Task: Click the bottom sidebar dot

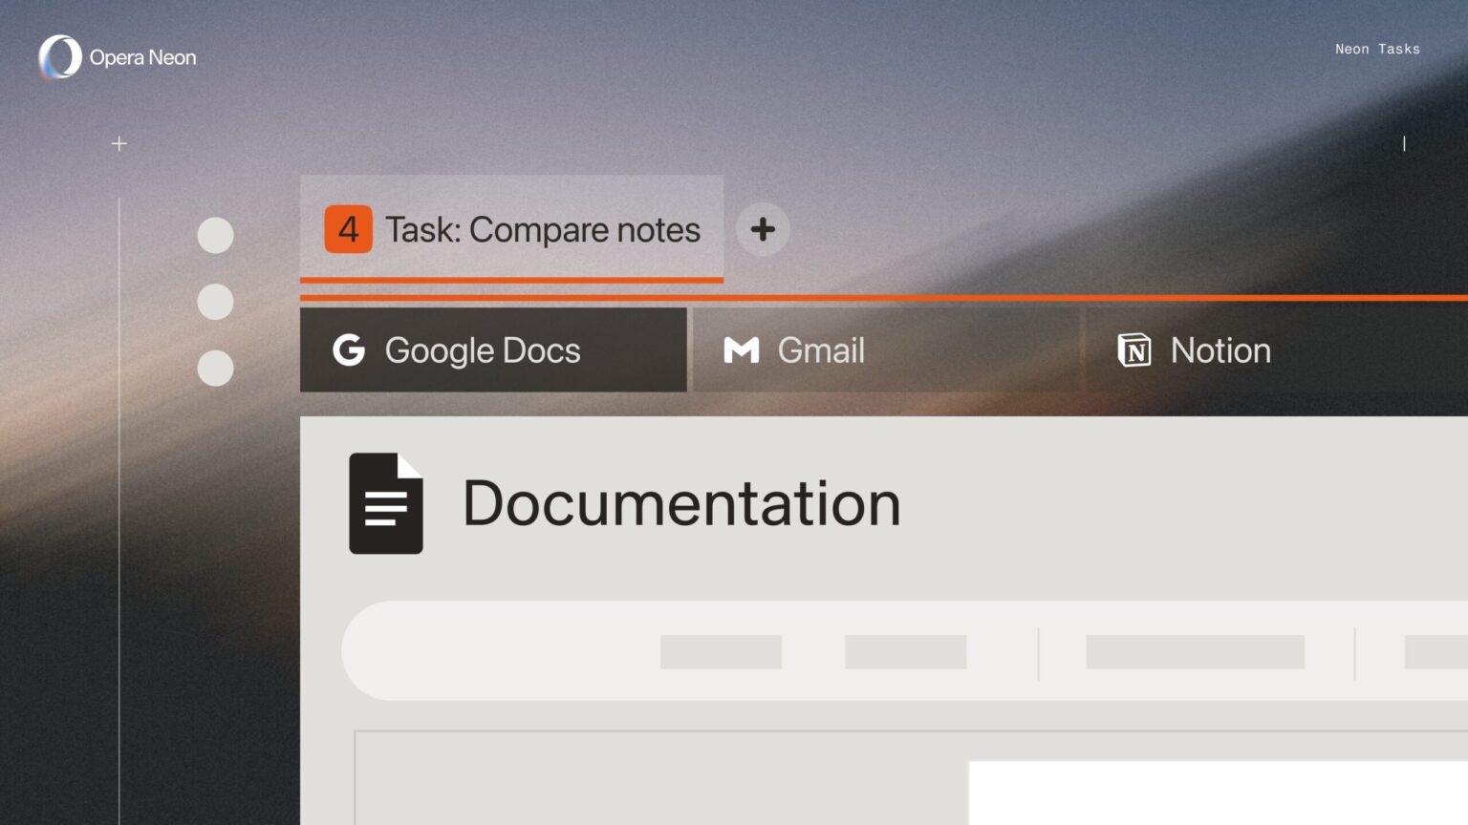Action: click(216, 368)
